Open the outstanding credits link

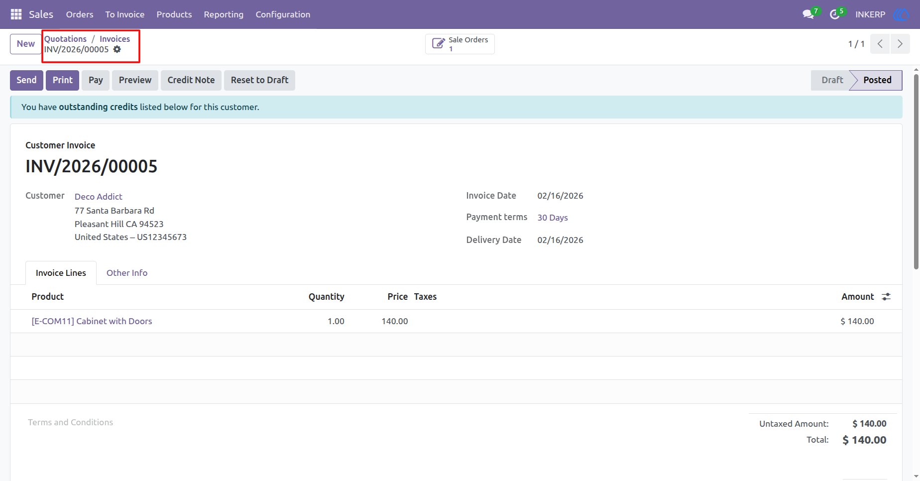click(98, 107)
